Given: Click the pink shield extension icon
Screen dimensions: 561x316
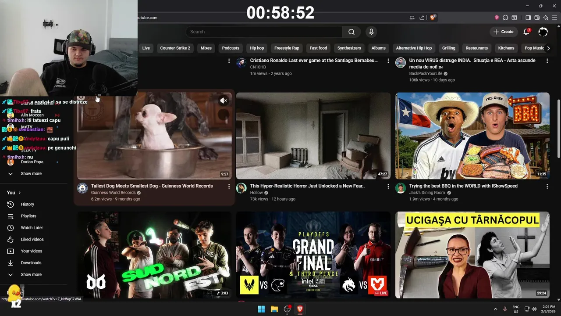Looking at the screenshot, I should 497,18.
